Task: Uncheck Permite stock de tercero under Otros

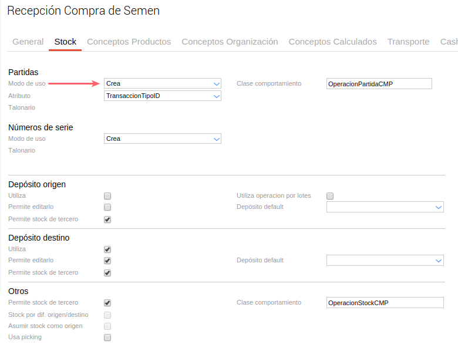Action: click(x=107, y=303)
